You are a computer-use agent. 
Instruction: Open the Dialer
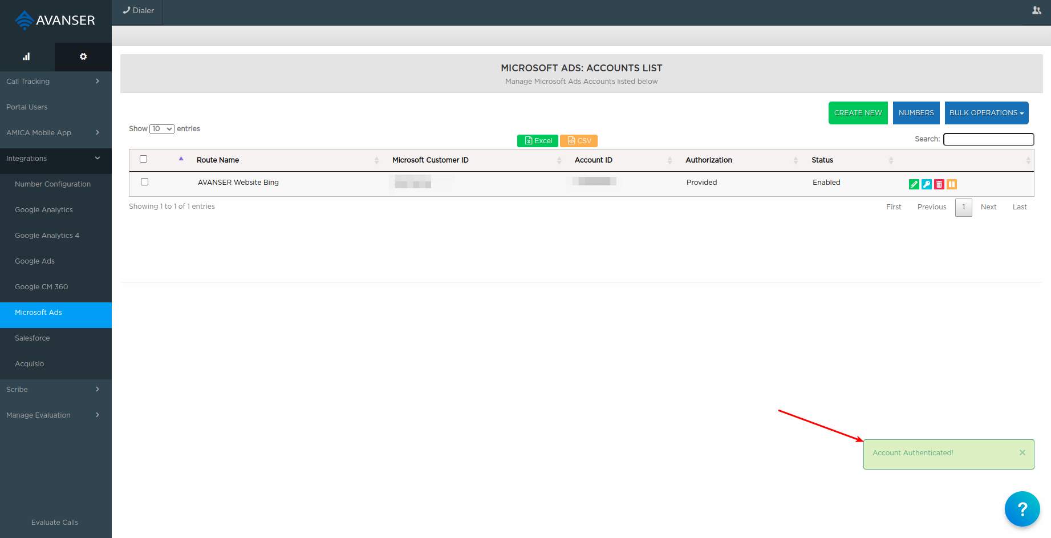point(139,11)
